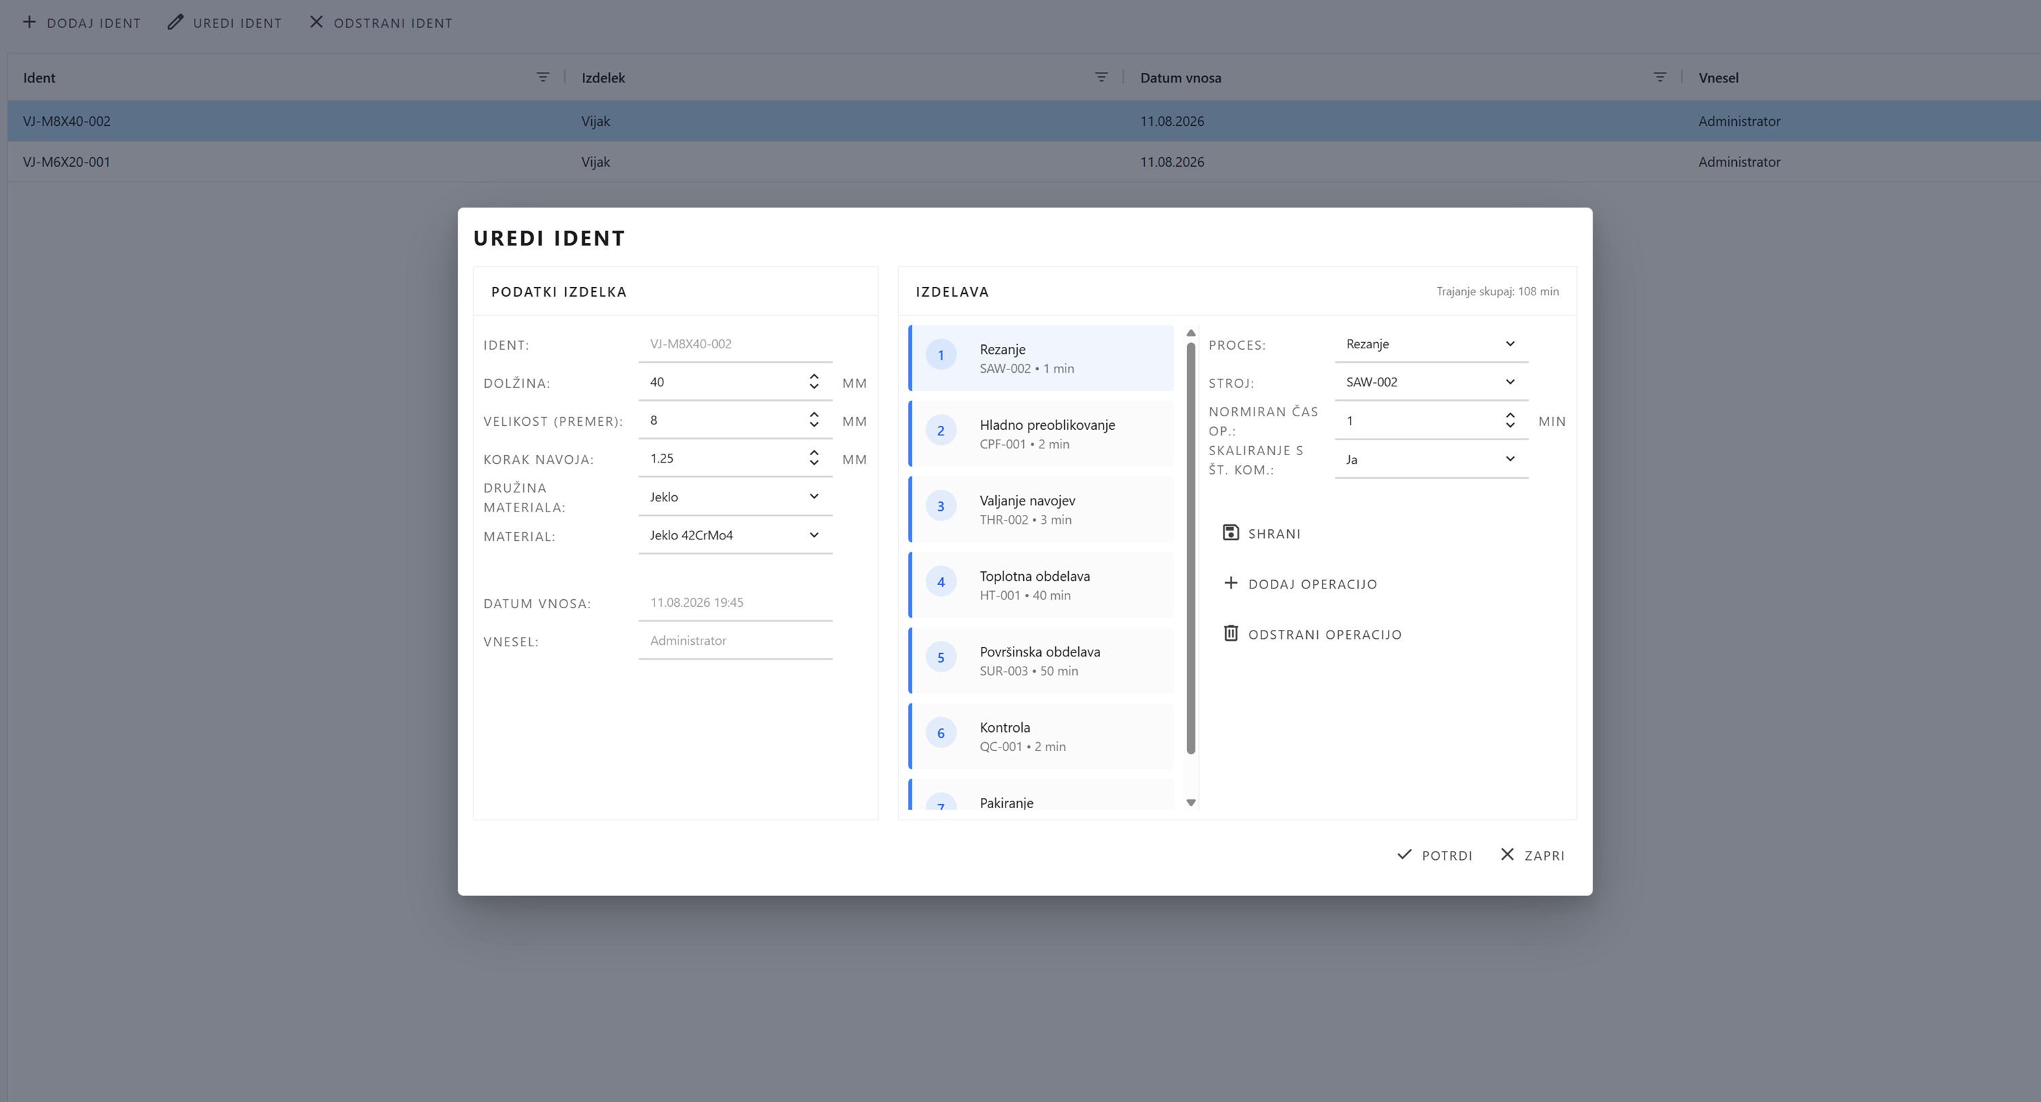Click the X icon next to Zapri
Screen dimensions: 2041x1102
1507,854
